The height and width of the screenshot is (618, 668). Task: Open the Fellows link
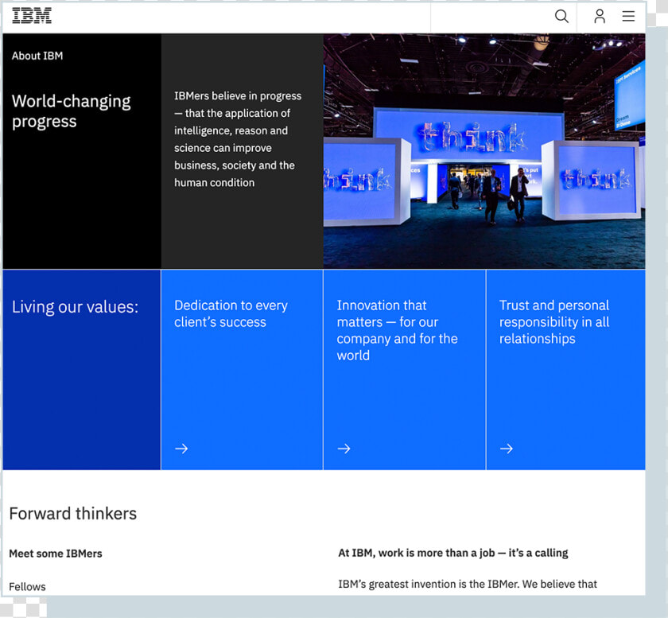coord(27,587)
